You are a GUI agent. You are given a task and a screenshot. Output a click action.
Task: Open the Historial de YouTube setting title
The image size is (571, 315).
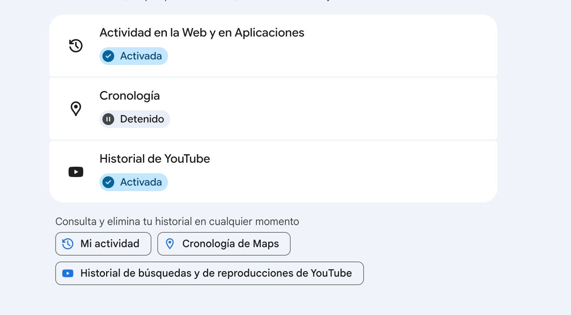pyautogui.click(x=155, y=159)
